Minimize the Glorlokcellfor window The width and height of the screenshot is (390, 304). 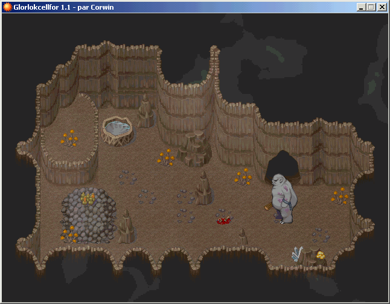pyautogui.click(x=361, y=7)
